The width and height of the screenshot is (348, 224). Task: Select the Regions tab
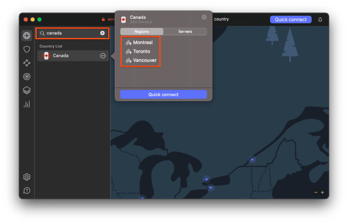coord(142,32)
